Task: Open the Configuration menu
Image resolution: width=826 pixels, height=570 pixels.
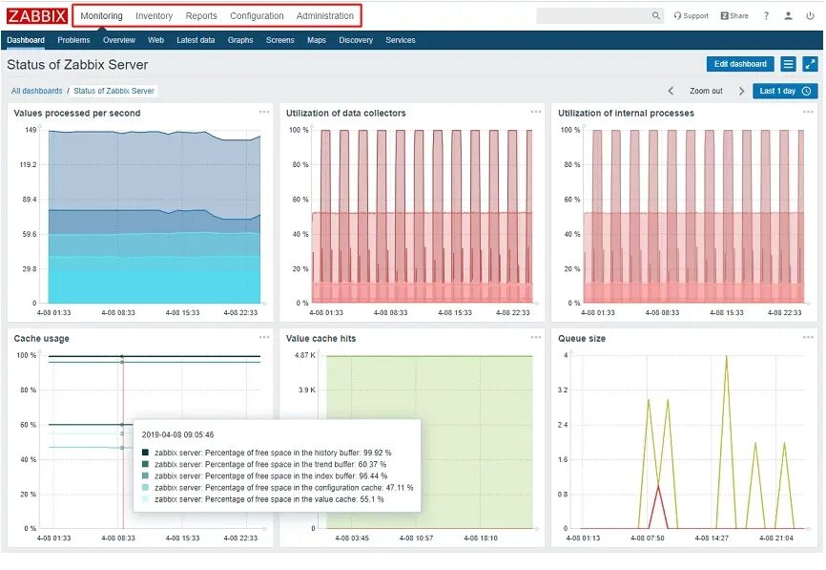Action: pyautogui.click(x=257, y=16)
